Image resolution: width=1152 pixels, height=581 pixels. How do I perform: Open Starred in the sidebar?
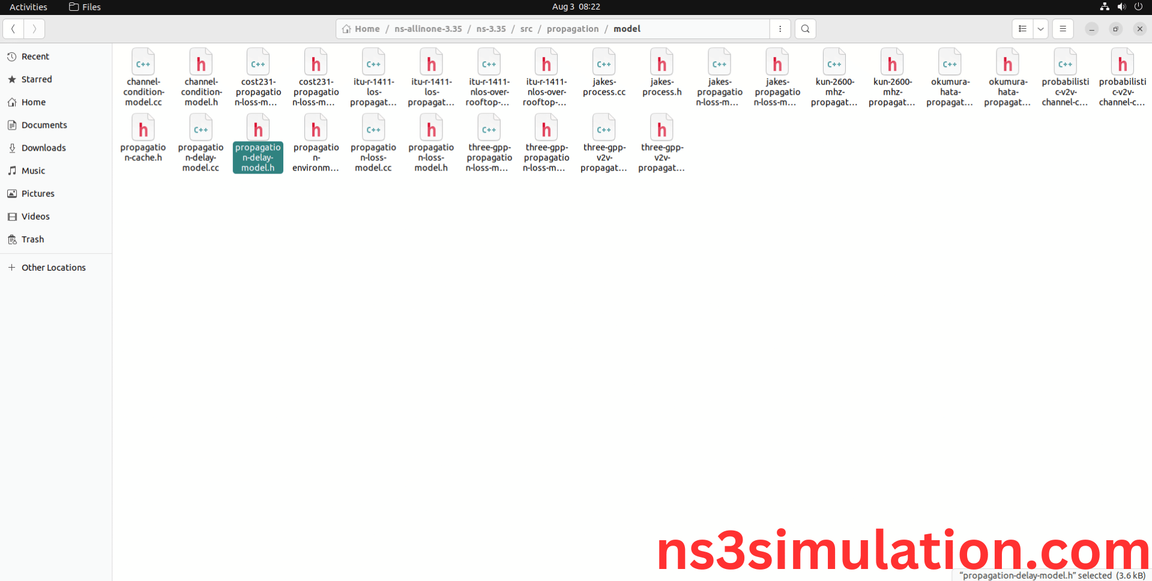(37, 79)
